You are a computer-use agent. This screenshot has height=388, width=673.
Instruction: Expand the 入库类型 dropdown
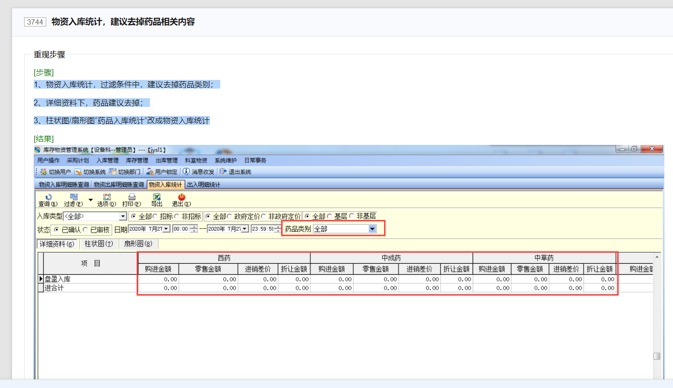122,217
